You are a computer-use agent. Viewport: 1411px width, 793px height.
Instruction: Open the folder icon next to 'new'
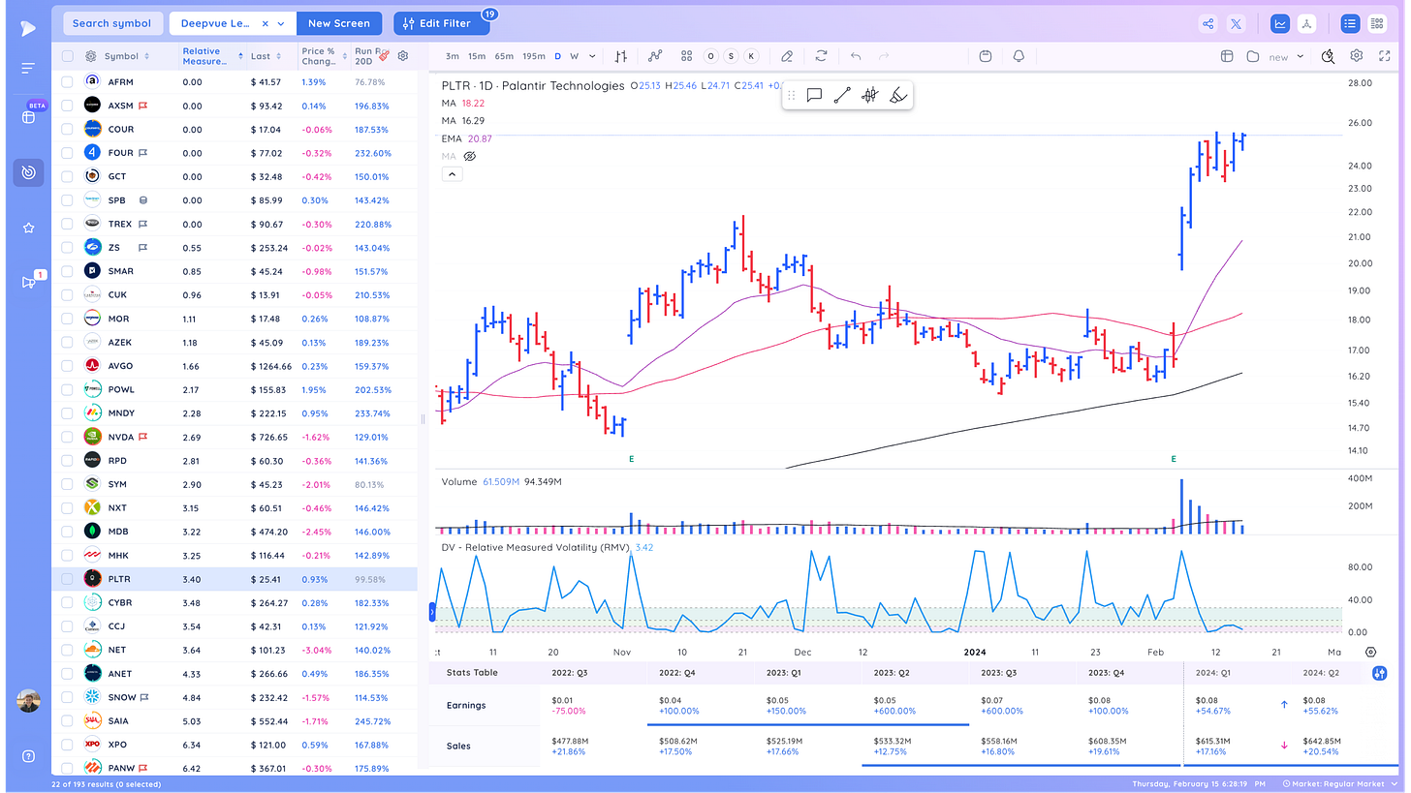pos(1252,56)
